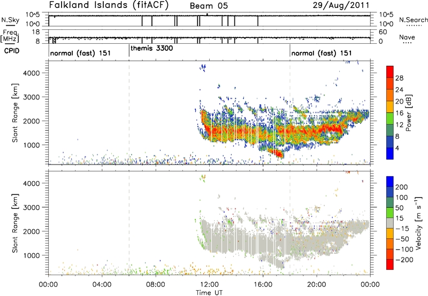Click the "N.Sky" legend label
The height and width of the screenshot is (296, 428).
point(10,20)
